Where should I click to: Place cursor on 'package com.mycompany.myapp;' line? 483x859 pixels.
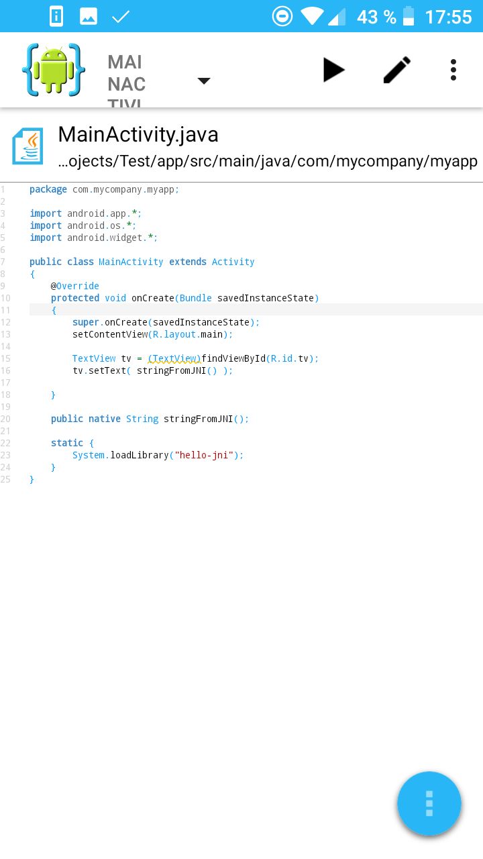tap(104, 189)
